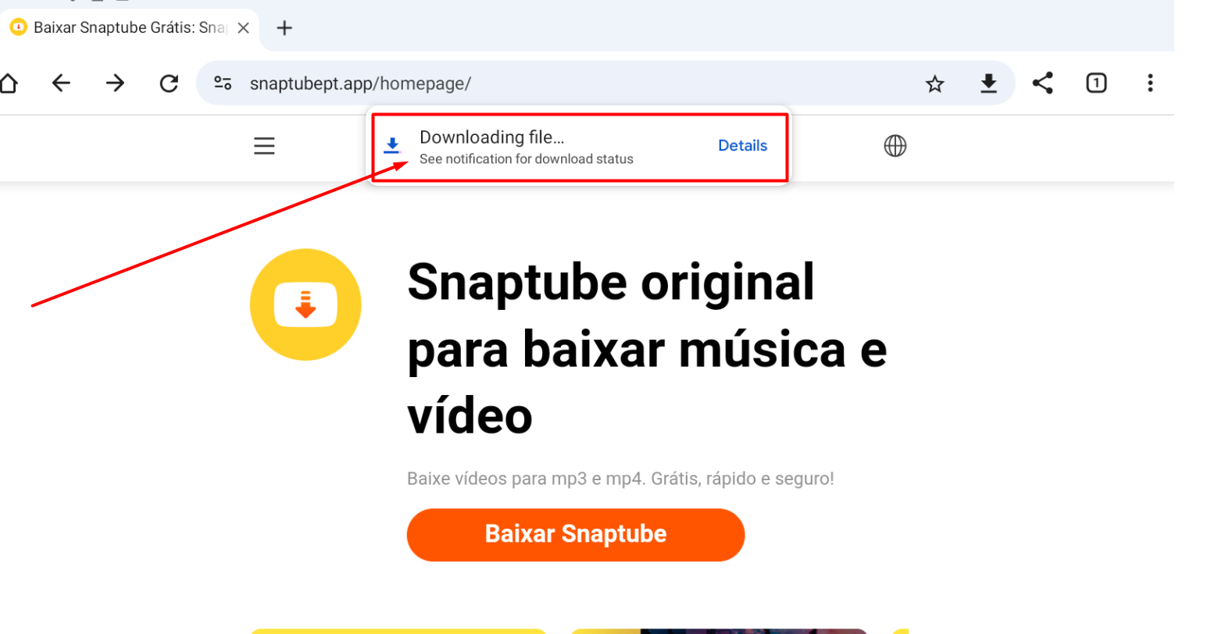The width and height of the screenshot is (1232, 634).
Task: Go forward with the right arrow
Action: click(x=115, y=83)
